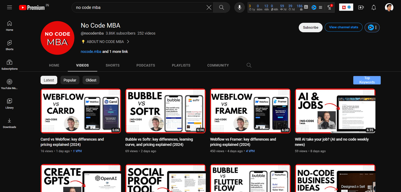Open Webflow vs Carrd video thumbnail
This screenshot has width=401, height=192.
point(81,111)
